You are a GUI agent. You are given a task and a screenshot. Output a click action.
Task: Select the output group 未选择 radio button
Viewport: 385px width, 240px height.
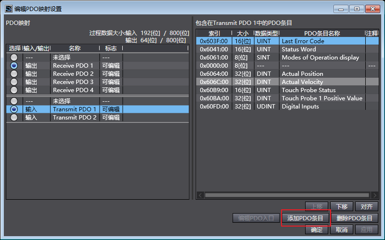[x=14, y=57]
